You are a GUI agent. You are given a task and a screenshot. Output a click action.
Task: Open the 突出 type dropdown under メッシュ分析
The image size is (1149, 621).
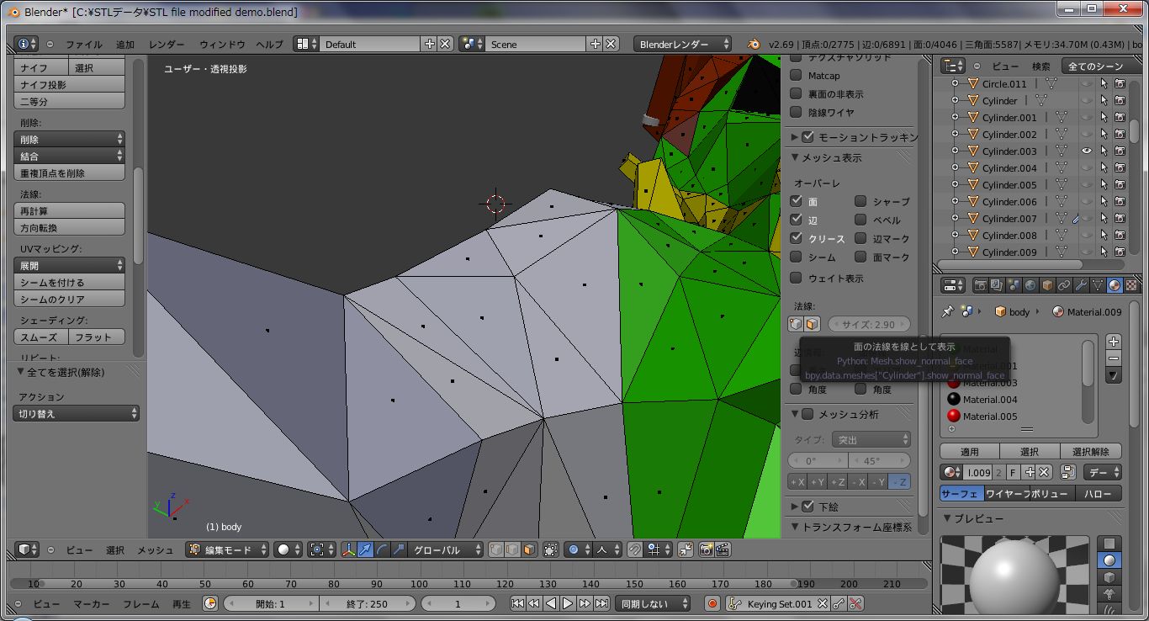pos(871,438)
